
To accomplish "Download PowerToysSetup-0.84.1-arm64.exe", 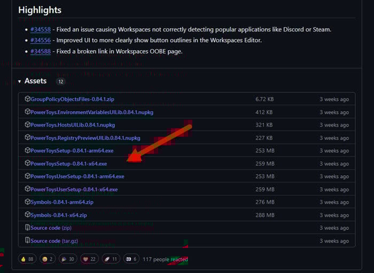I will click(x=72, y=151).
